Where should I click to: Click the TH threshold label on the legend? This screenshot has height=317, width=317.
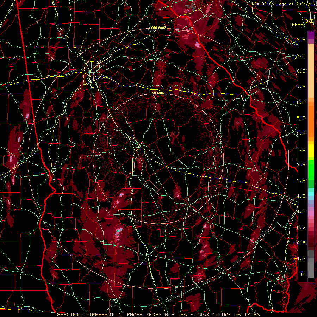(303, 274)
